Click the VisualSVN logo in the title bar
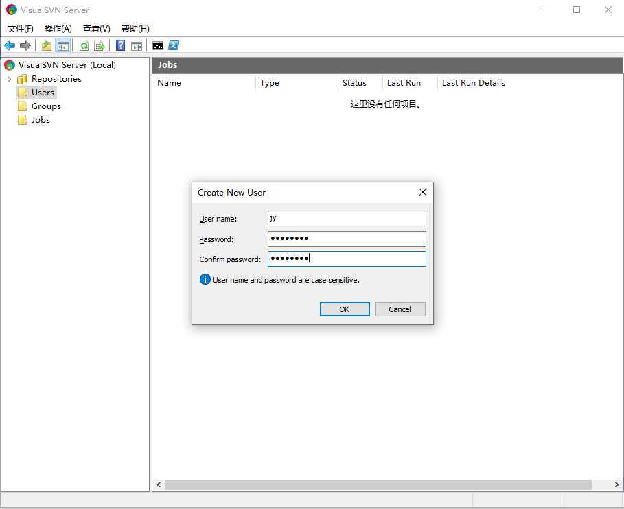The height and width of the screenshot is (509, 624). click(11, 10)
